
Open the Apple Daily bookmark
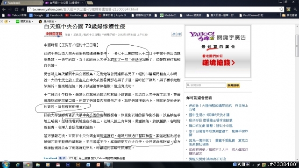coord(113,15)
